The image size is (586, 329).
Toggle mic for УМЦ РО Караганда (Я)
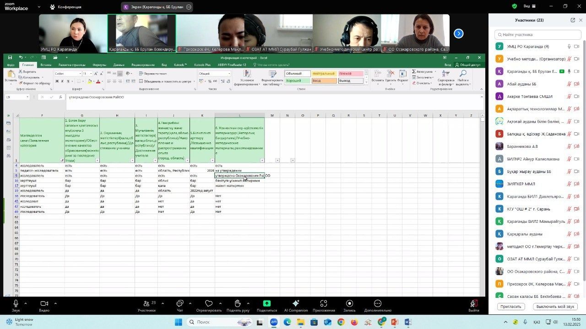569,46
